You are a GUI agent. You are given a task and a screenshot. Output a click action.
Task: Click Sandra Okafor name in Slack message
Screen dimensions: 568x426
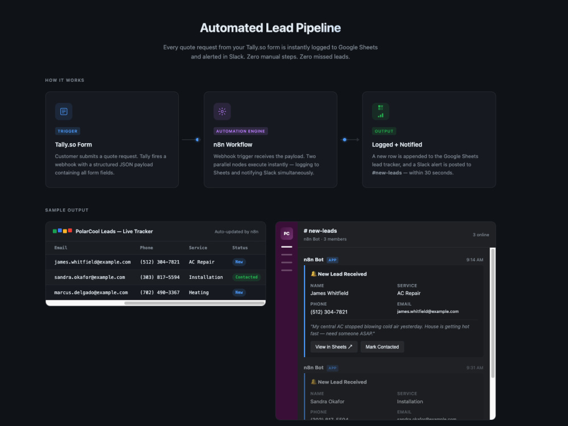[328, 402]
